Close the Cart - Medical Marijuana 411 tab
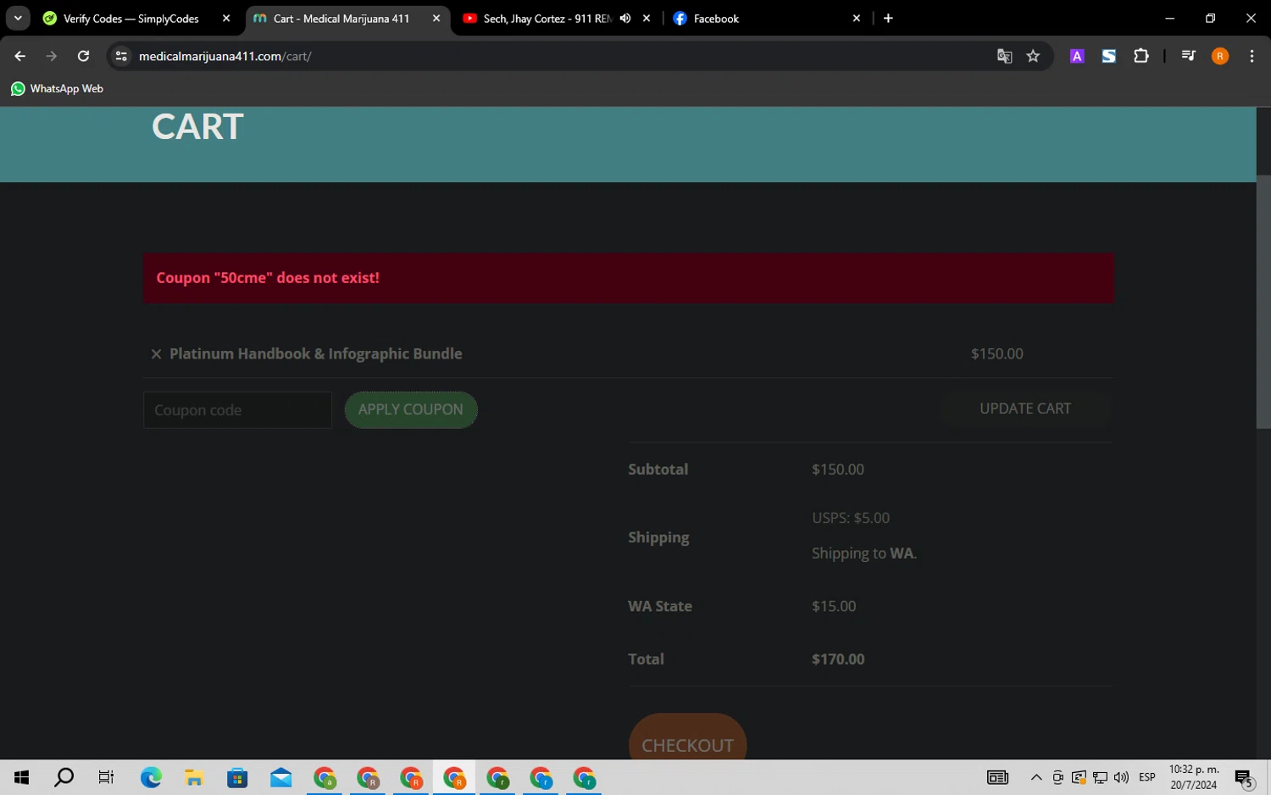Viewport: 1271px width, 795px height. [436, 19]
